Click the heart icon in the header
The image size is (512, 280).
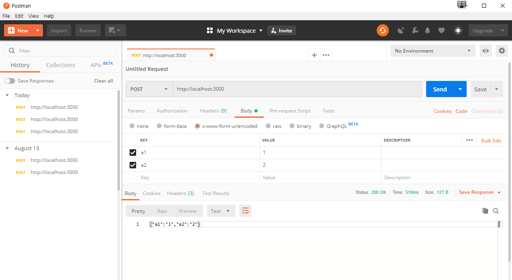click(441, 30)
